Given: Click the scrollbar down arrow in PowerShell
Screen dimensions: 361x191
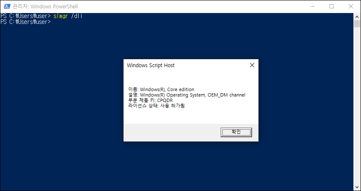Looking at the screenshot, I should [x=357, y=186].
